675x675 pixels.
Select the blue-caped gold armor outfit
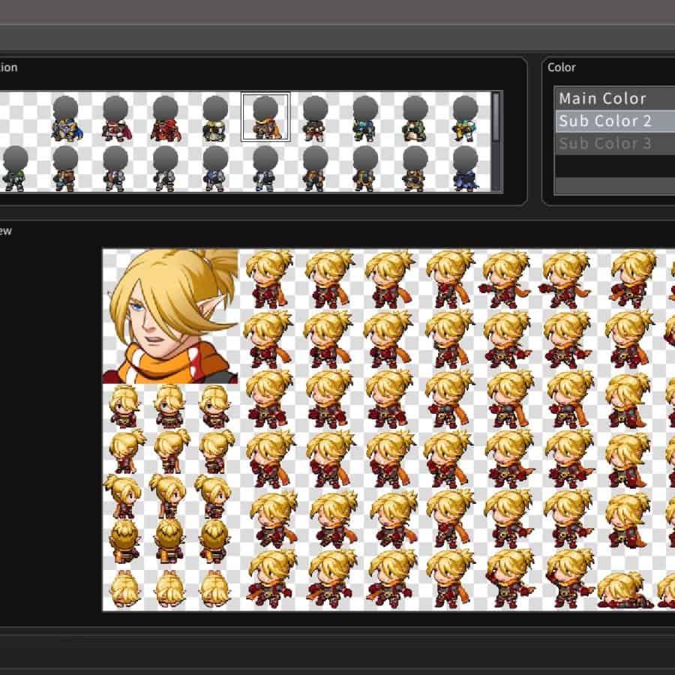65,119
